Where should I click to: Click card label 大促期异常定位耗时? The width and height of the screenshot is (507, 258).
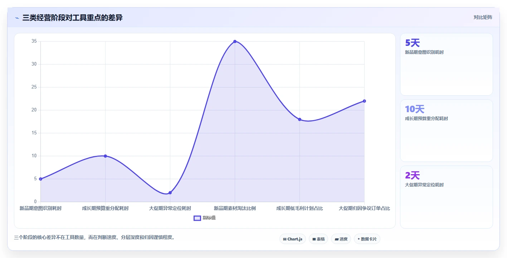(424, 185)
